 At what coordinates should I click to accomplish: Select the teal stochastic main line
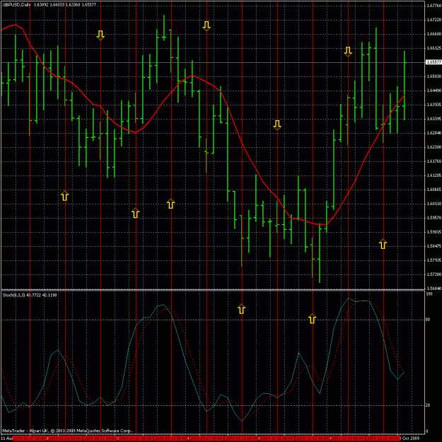pos(186,361)
